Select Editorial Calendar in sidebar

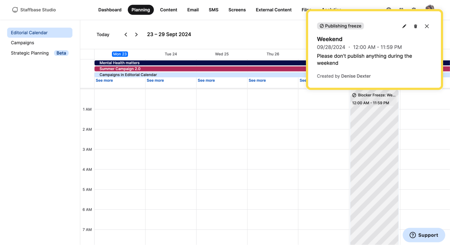[40, 33]
